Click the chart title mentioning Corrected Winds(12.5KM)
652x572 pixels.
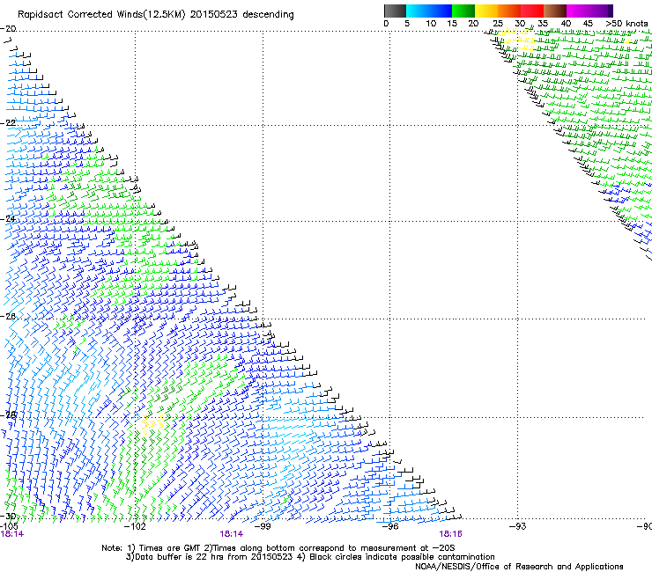pyautogui.click(x=156, y=15)
